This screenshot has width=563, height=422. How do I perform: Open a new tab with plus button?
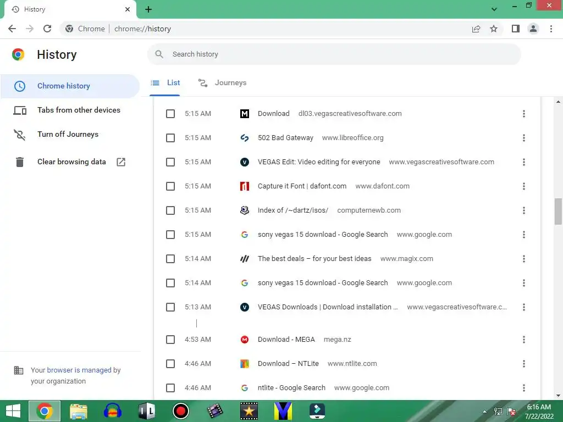click(x=148, y=9)
